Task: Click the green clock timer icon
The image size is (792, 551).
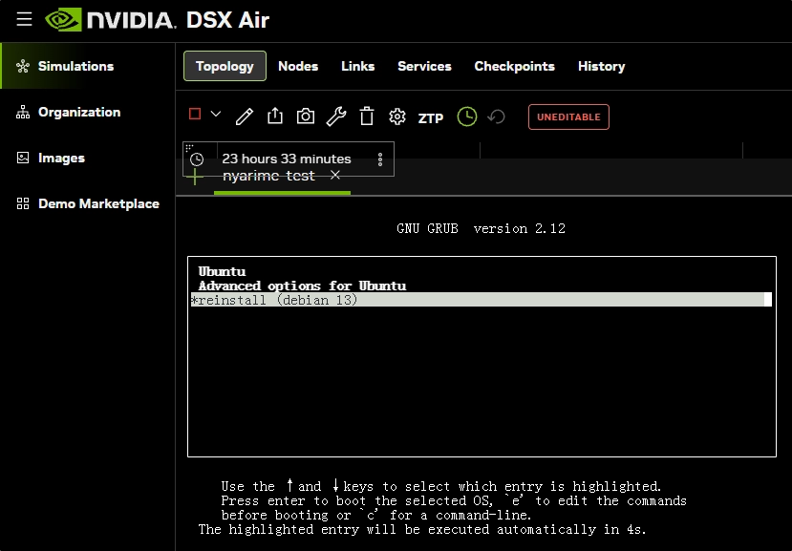Action: pos(467,117)
